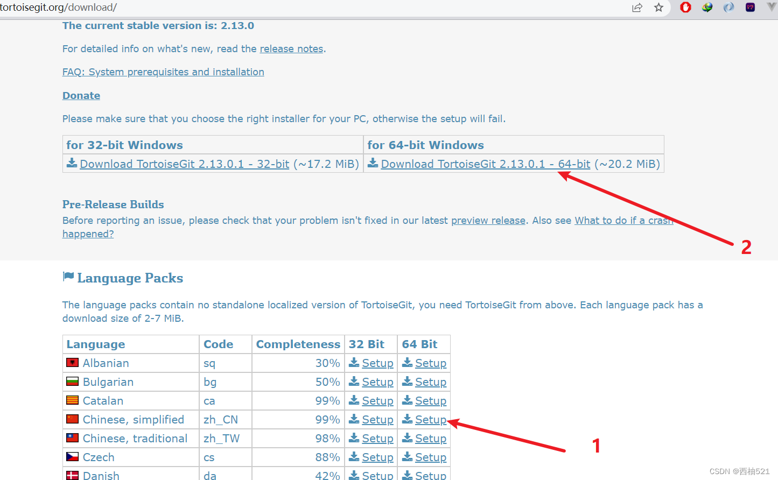Click Czech 32 Bit Setup link
This screenshot has width=778, height=480.
377,457
